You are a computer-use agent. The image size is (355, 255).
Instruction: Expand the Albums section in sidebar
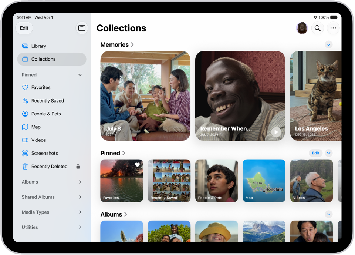pos(80,182)
